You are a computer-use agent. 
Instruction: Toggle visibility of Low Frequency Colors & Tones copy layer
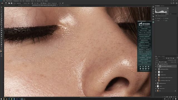point(156,78)
